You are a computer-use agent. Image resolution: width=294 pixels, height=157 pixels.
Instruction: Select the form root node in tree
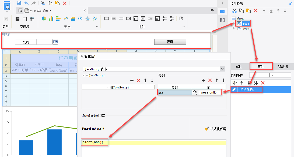[x=240, y=19]
